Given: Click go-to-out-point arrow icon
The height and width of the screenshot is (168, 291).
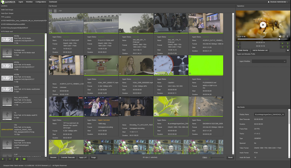Looking at the screenshot, I should [282, 47].
